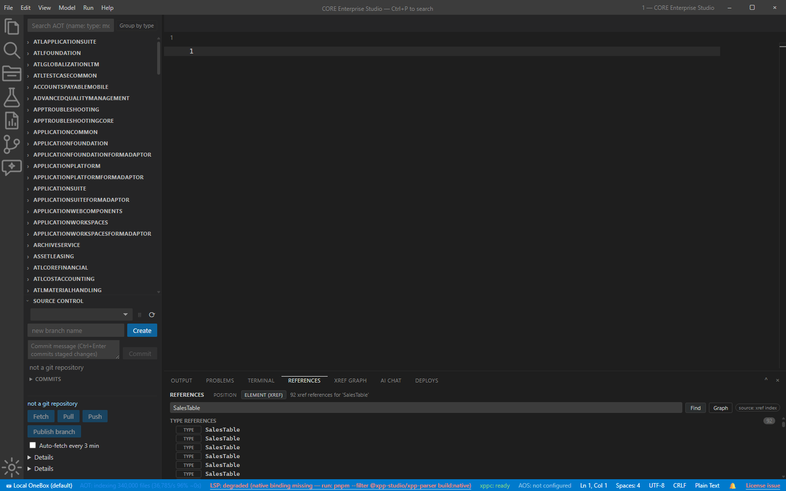
Task: Click the SalesTable references search field
Action: (x=426, y=408)
